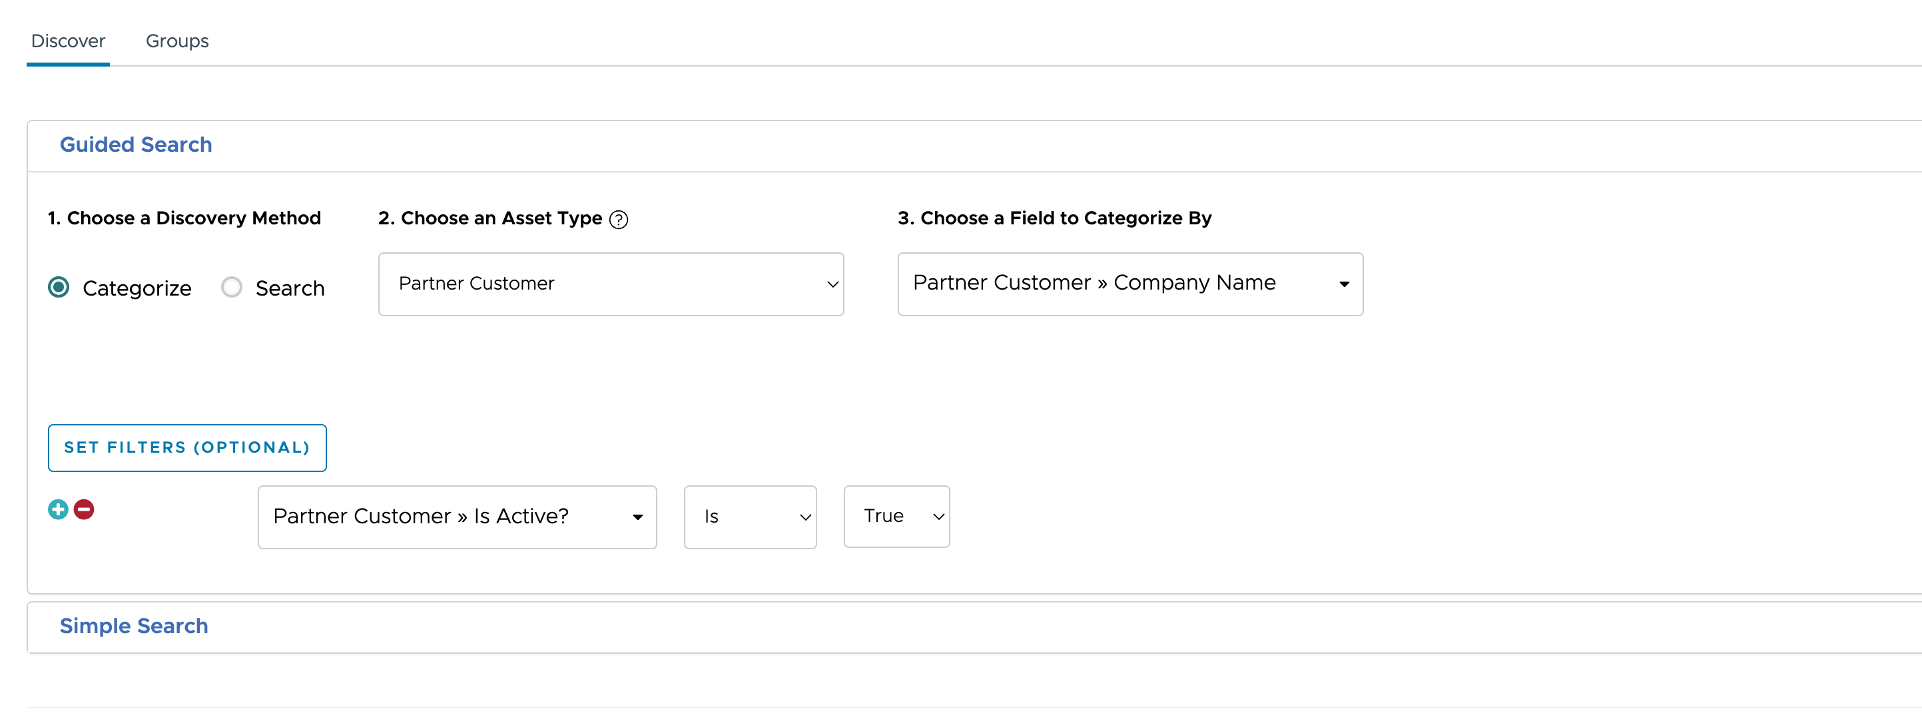Image resolution: width=1922 pixels, height=719 pixels.
Task: Add a new filter row
Action: (x=58, y=509)
